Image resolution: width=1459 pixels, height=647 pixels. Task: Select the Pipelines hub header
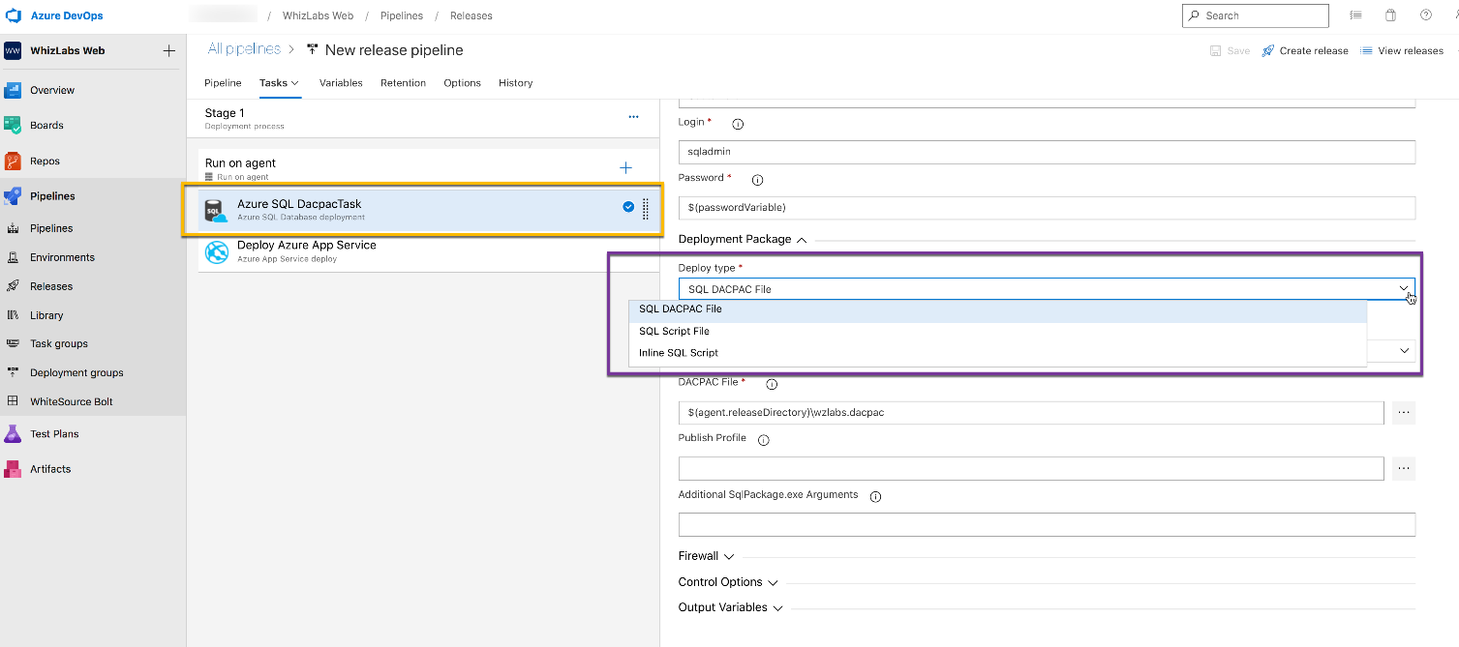[52, 195]
